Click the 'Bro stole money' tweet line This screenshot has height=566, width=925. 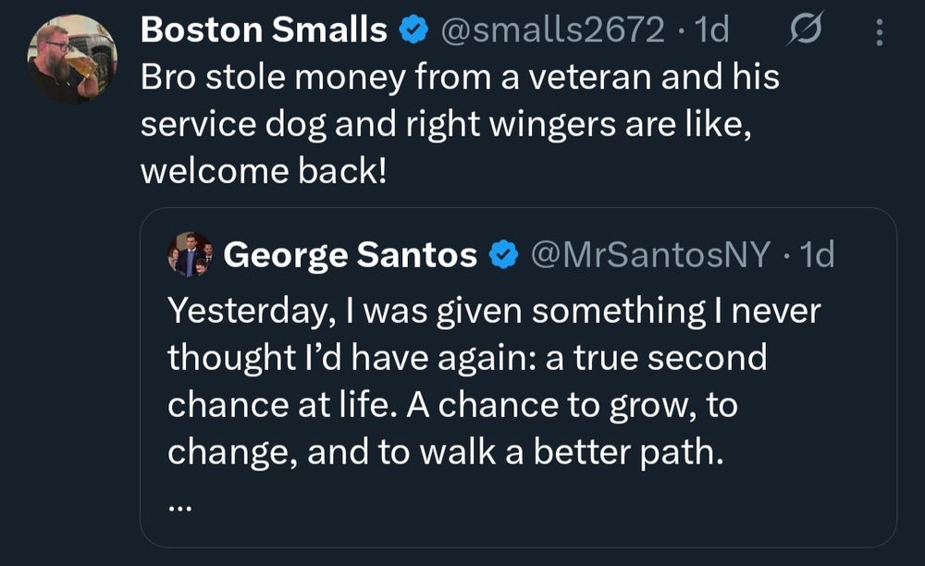(460, 78)
